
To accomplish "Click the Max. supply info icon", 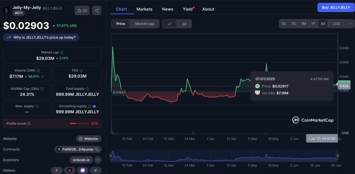I will (x=37, y=106).
